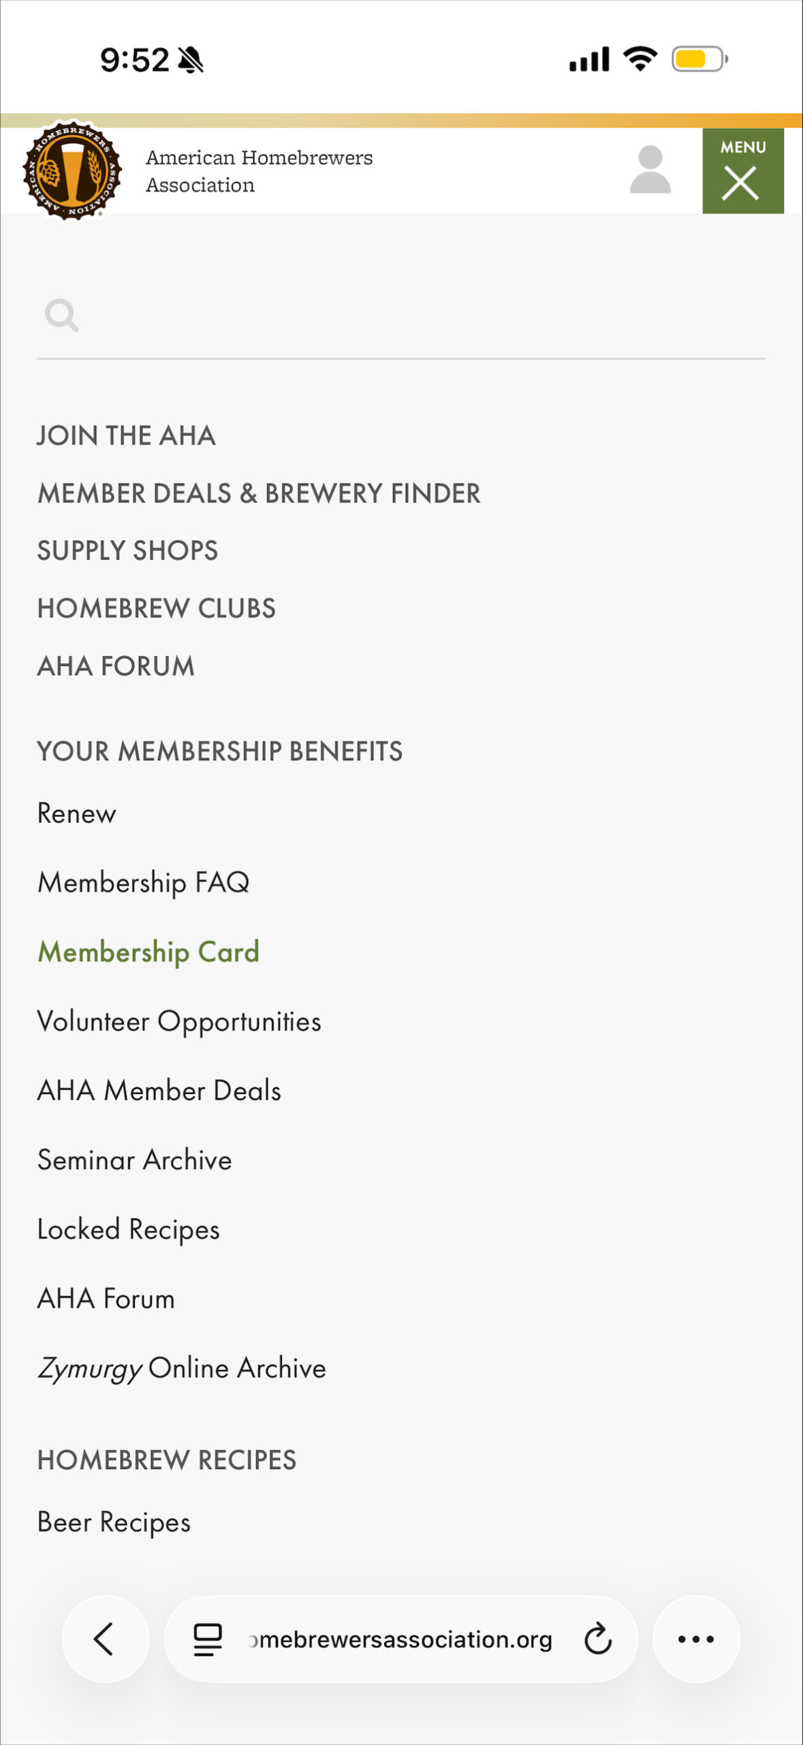Close the menu with the X button
Screen dimensions: 803x1745
742,172
